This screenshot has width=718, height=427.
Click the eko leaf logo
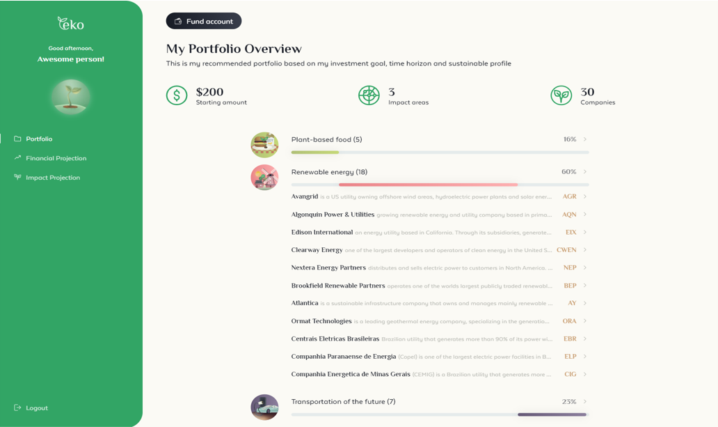[70, 24]
